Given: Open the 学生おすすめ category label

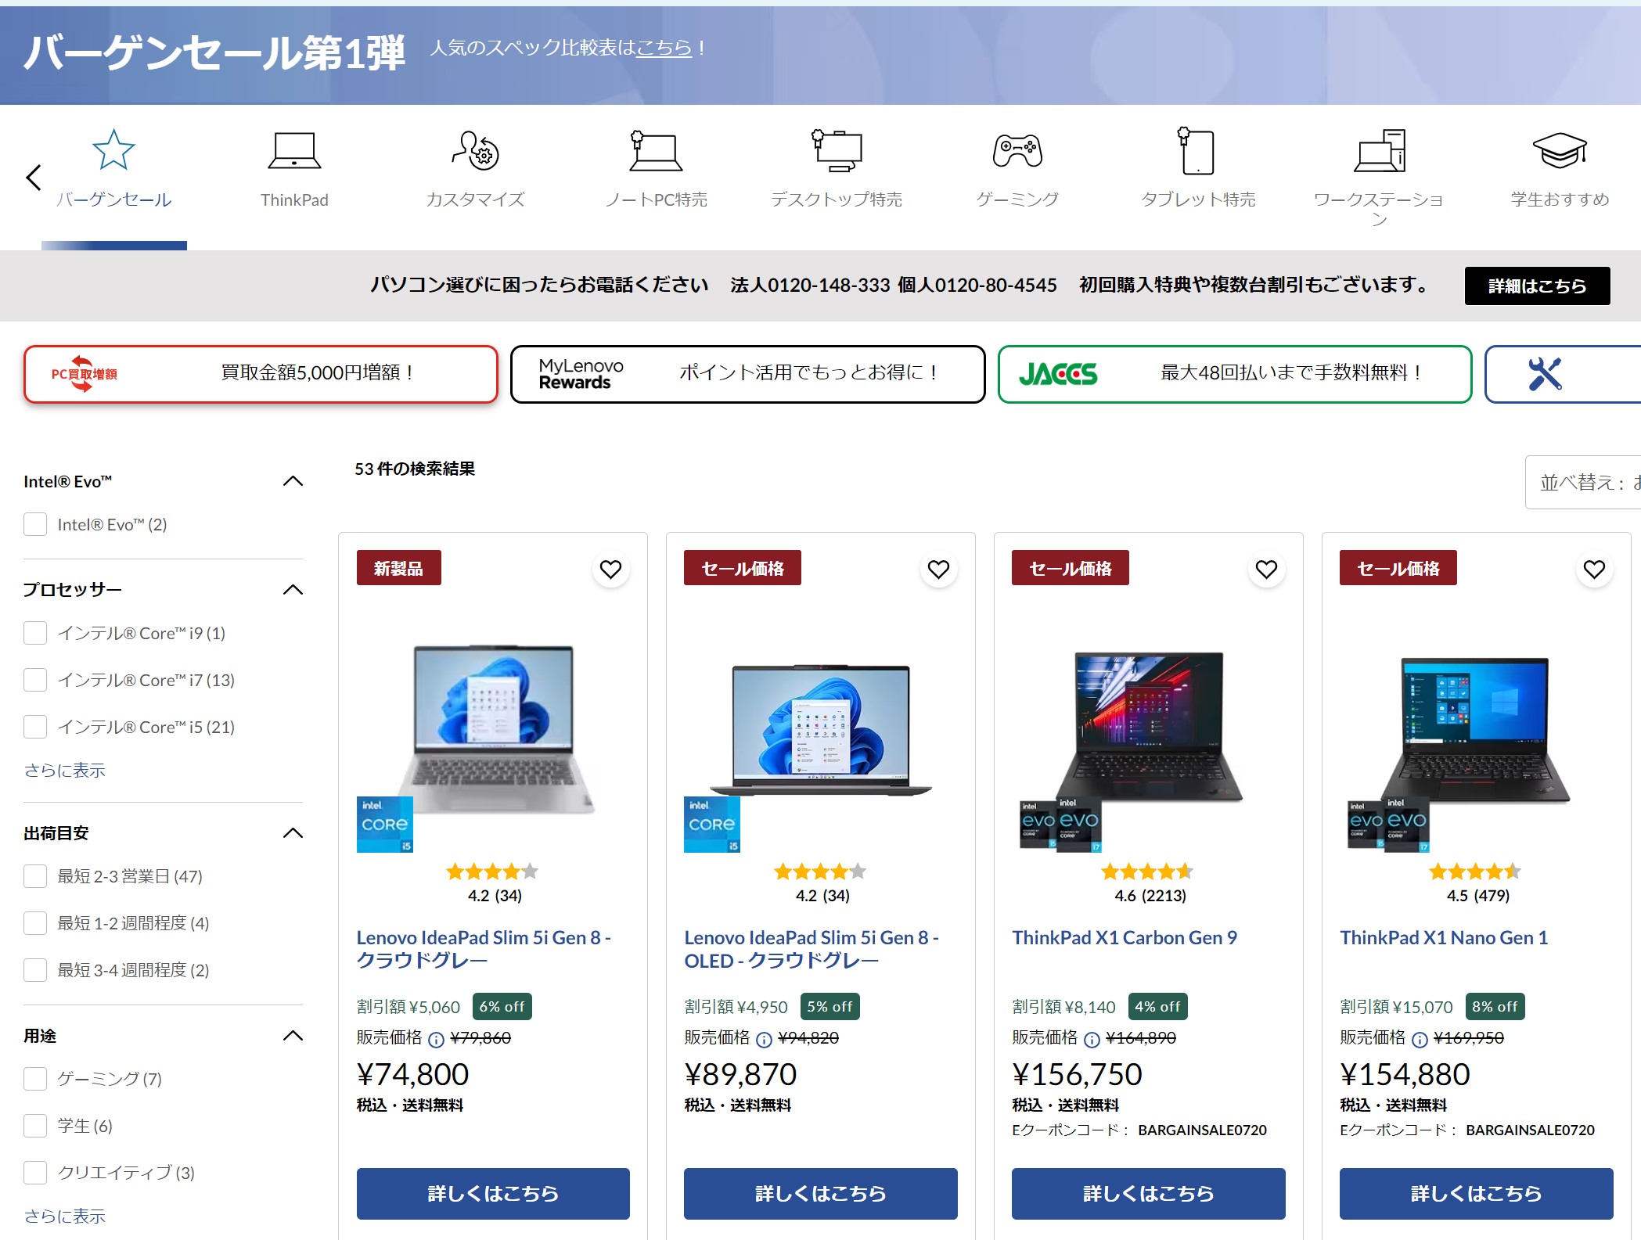Looking at the screenshot, I should click(1559, 199).
